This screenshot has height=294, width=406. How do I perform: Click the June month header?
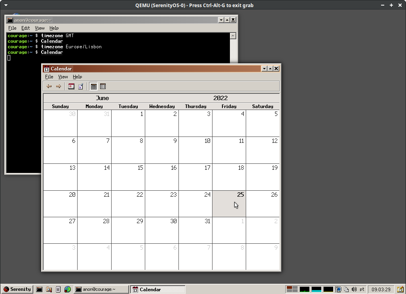[102, 98]
